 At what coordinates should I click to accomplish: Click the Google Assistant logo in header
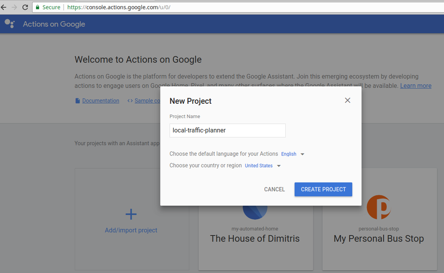pyautogui.click(x=10, y=23)
